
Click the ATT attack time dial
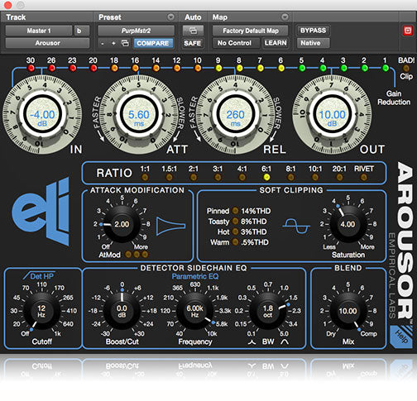pos(139,114)
